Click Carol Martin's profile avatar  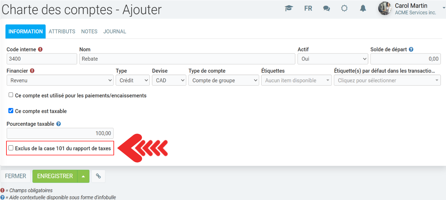pyautogui.click(x=385, y=9)
